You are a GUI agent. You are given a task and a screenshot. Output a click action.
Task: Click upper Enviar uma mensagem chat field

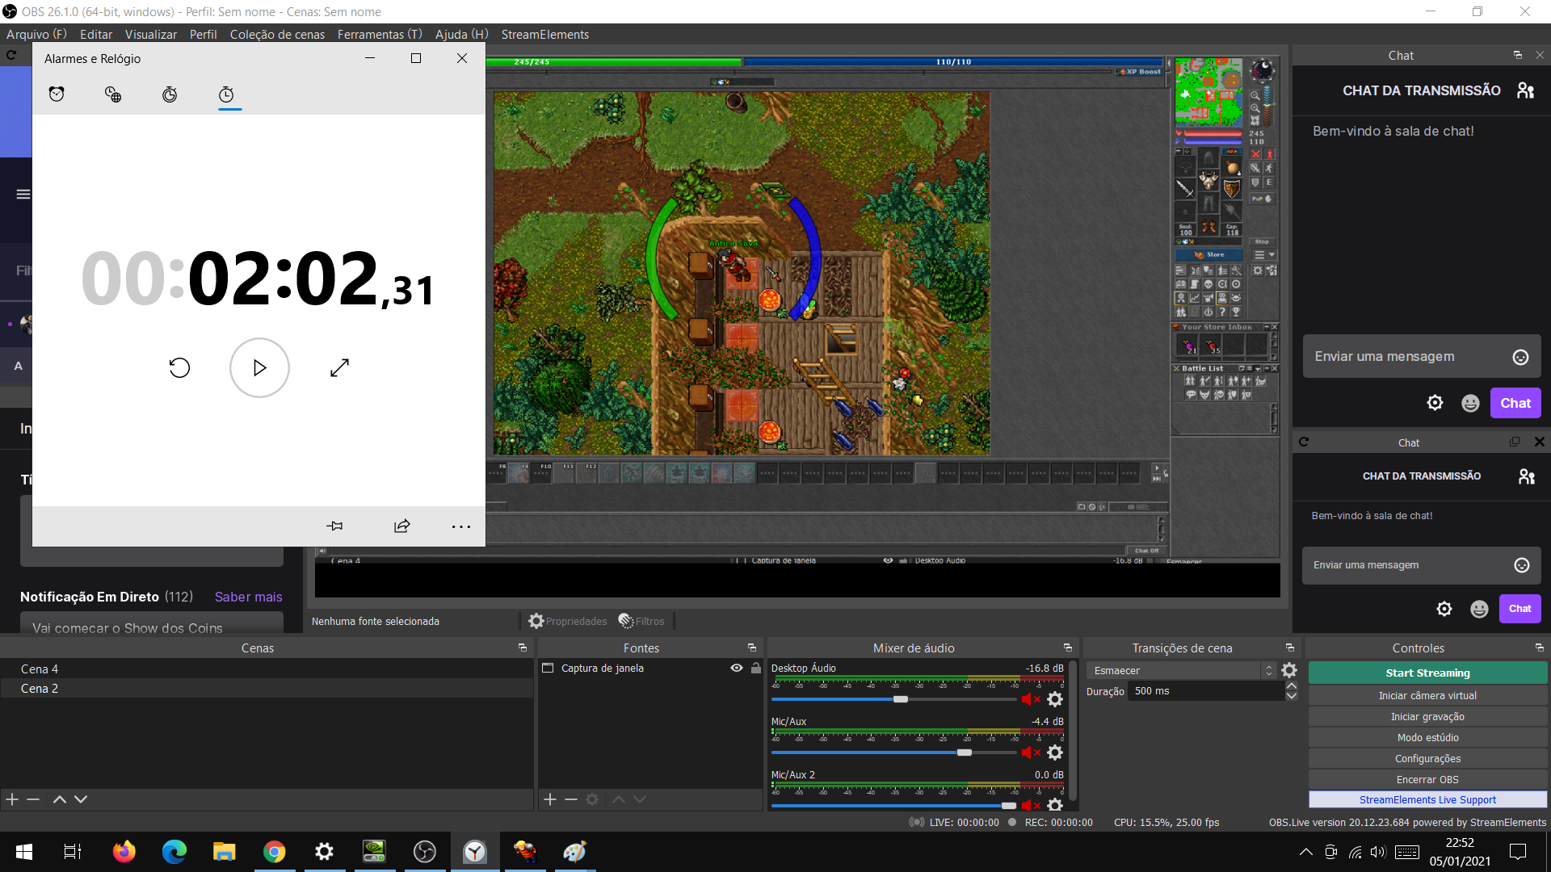(x=1408, y=356)
